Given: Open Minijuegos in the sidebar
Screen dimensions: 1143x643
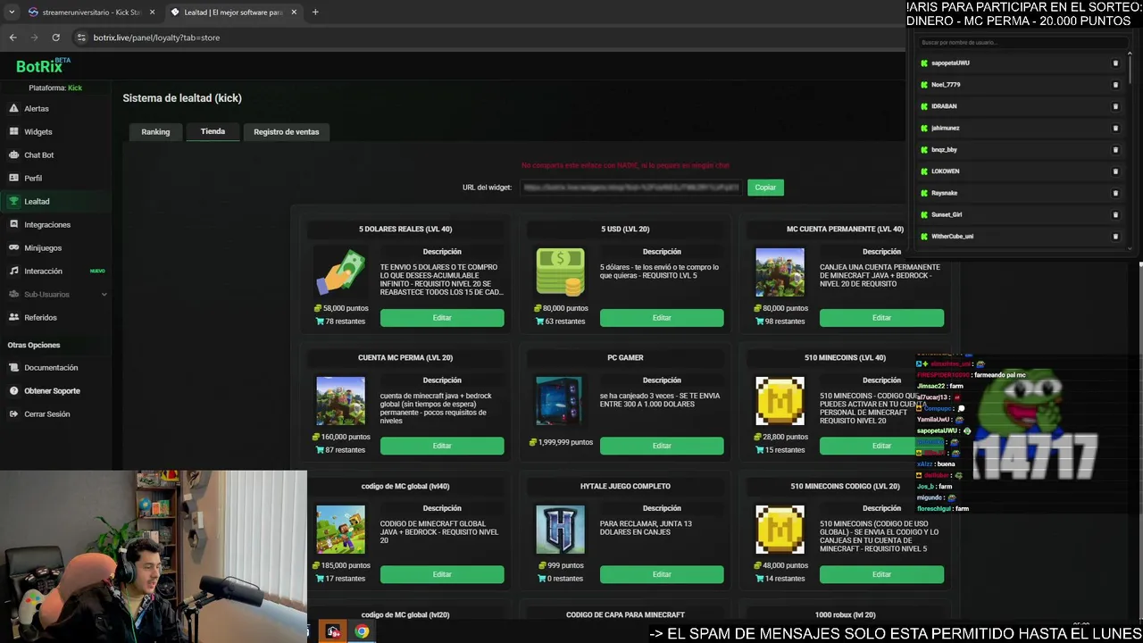Looking at the screenshot, I should click(43, 247).
